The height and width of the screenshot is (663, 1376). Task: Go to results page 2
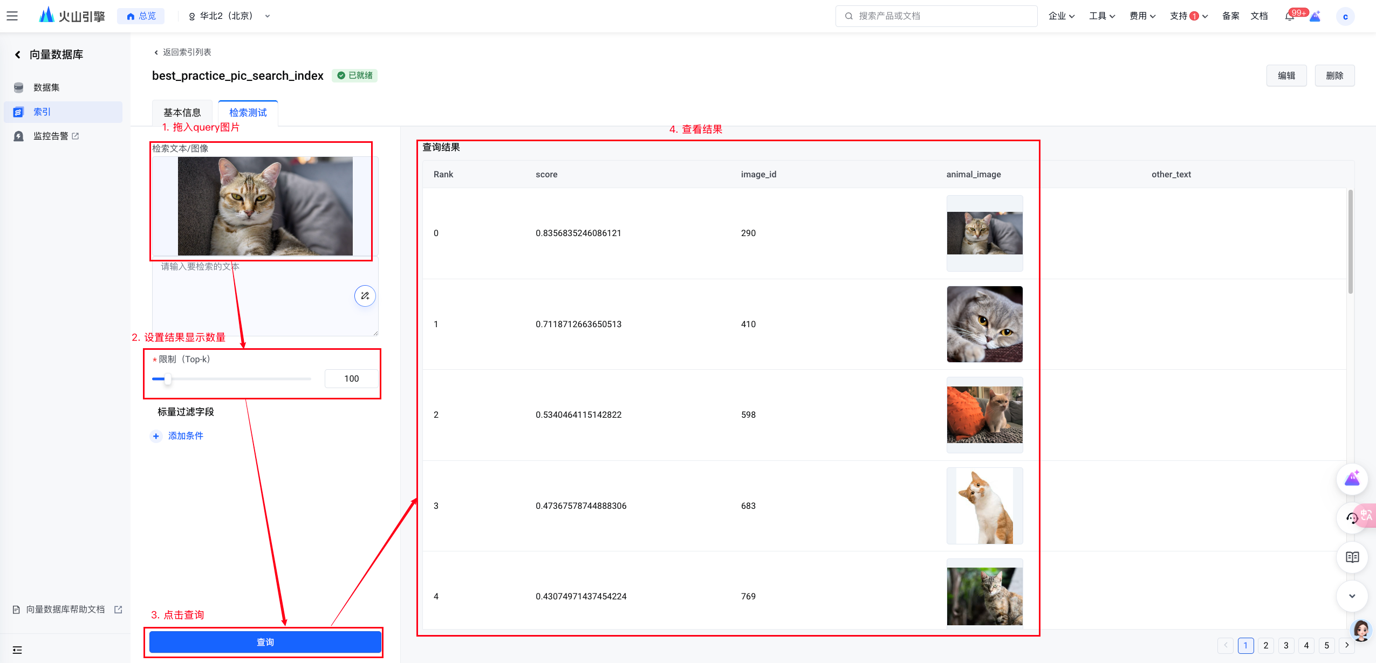tap(1266, 646)
